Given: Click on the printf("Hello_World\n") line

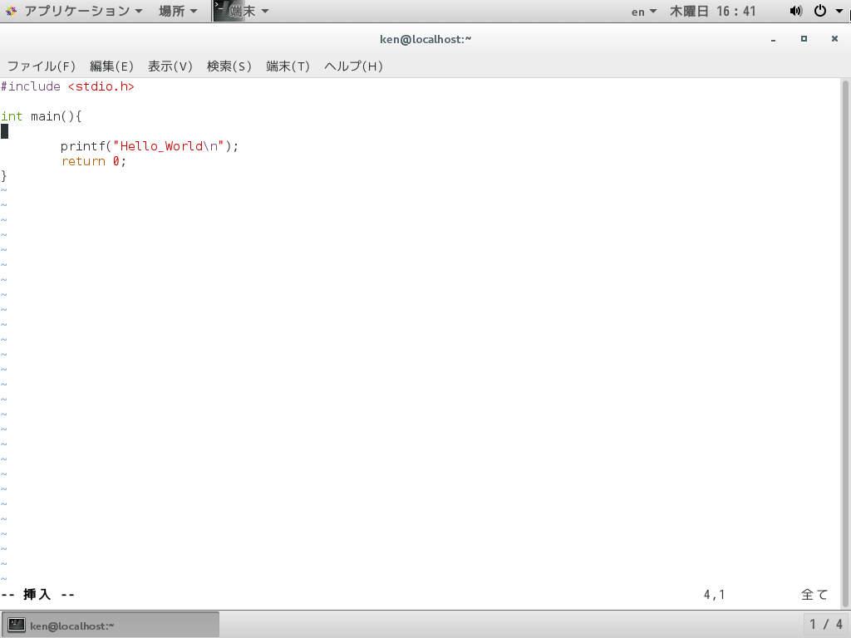Looking at the screenshot, I should click(150, 145).
